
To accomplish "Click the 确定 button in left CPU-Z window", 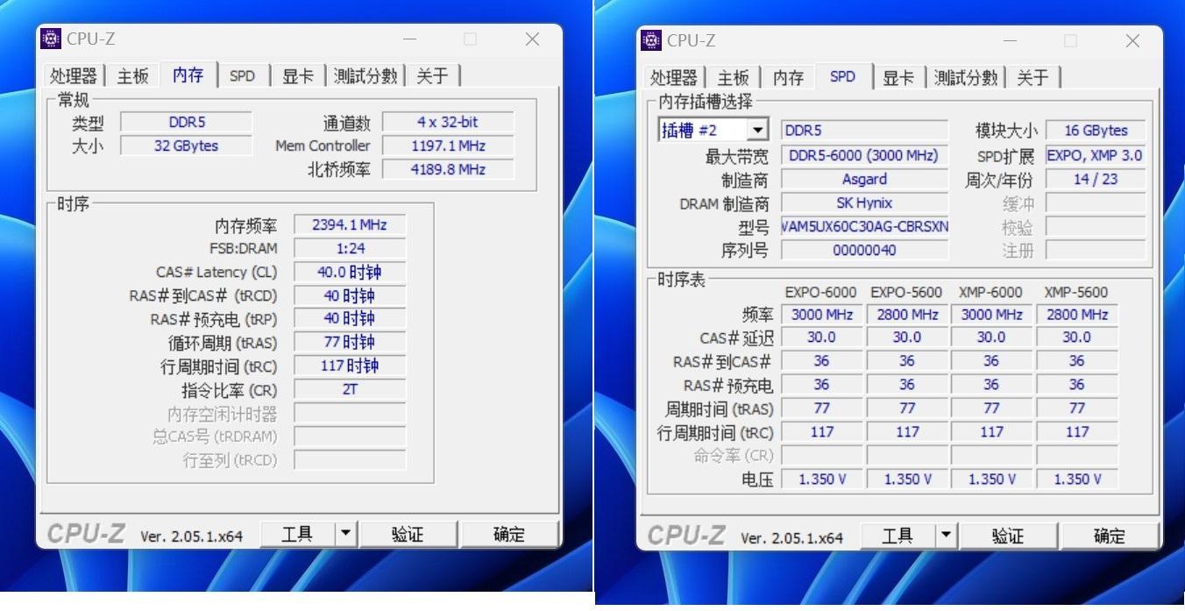I will tap(509, 534).
